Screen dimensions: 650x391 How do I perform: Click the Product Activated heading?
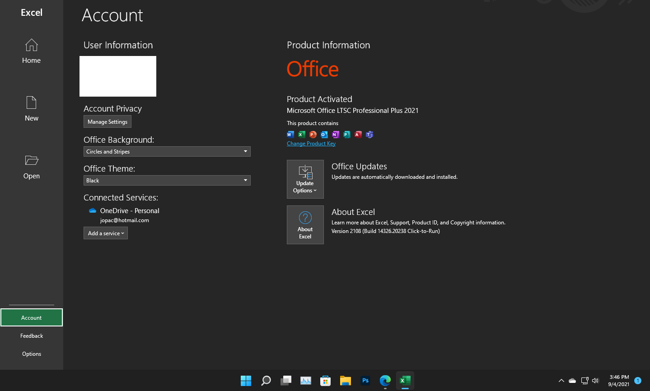point(319,99)
